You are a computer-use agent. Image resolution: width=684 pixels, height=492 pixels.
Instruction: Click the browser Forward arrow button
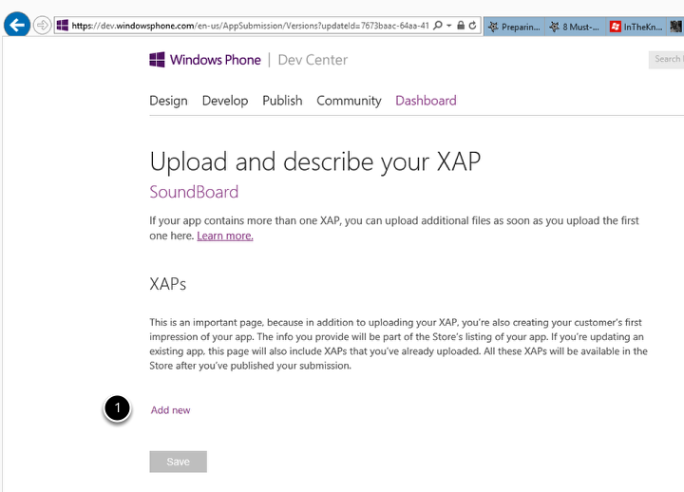(x=42, y=26)
